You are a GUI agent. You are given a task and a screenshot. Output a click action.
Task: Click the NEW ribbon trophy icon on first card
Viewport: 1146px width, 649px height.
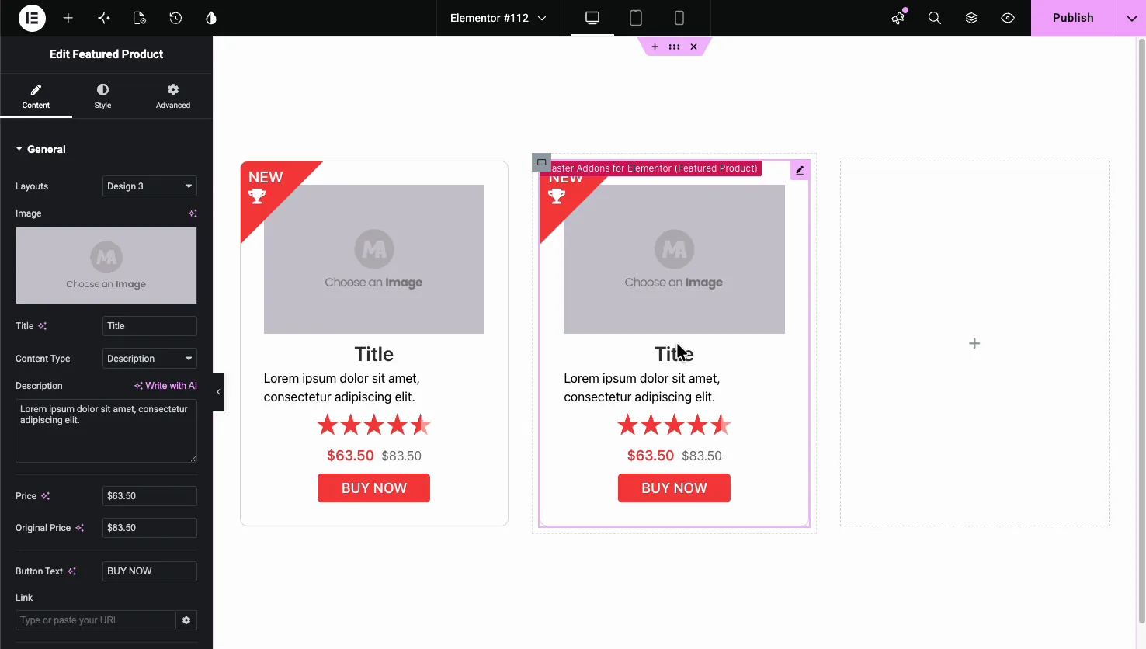[257, 196]
